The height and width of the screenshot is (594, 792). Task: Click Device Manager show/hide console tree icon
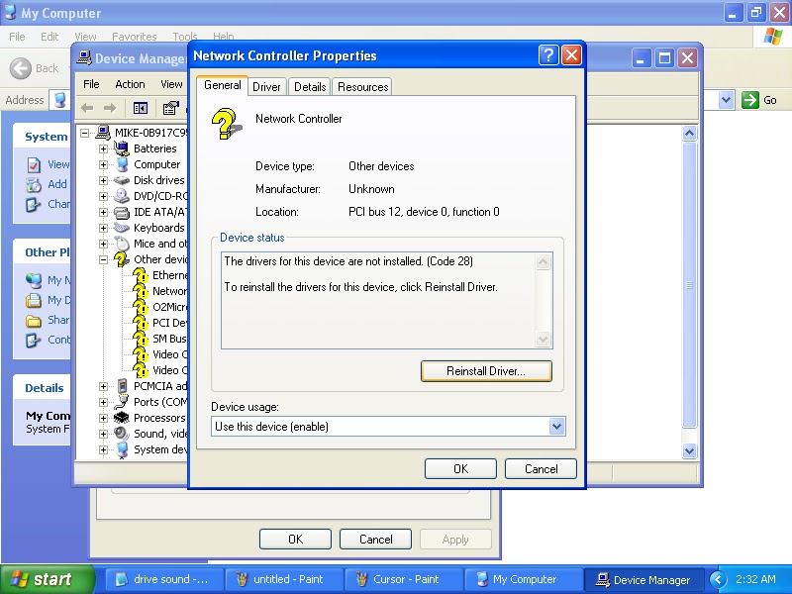pos(141,108)
